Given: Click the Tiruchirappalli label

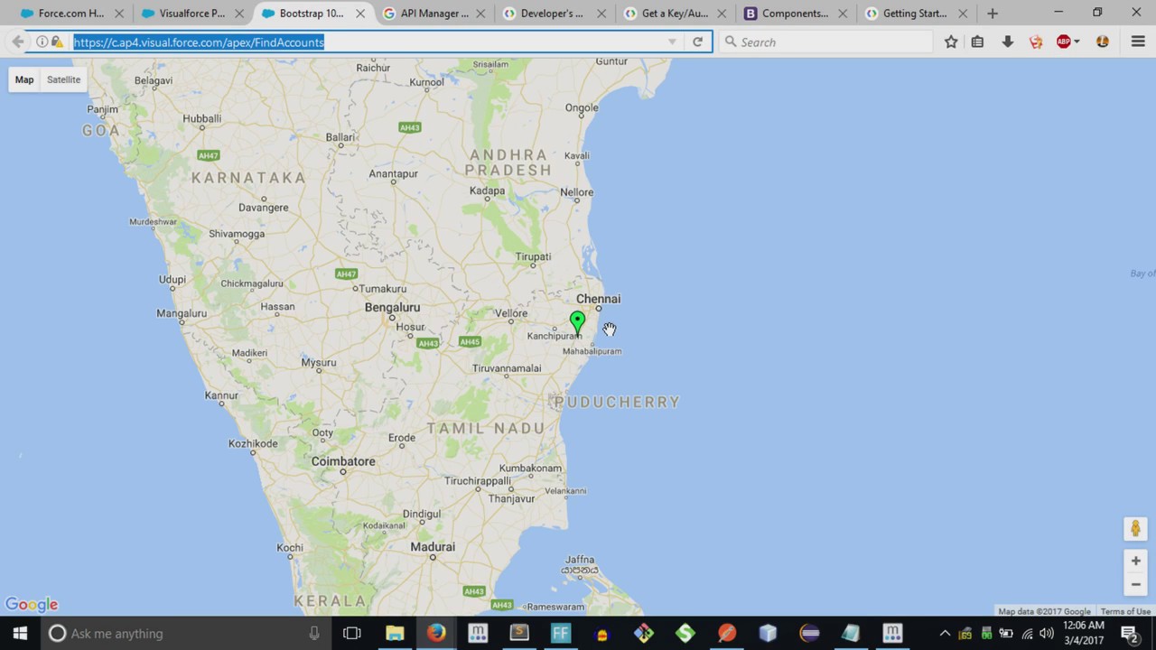Looking at the screenshot, I should [x=479, y=481].
